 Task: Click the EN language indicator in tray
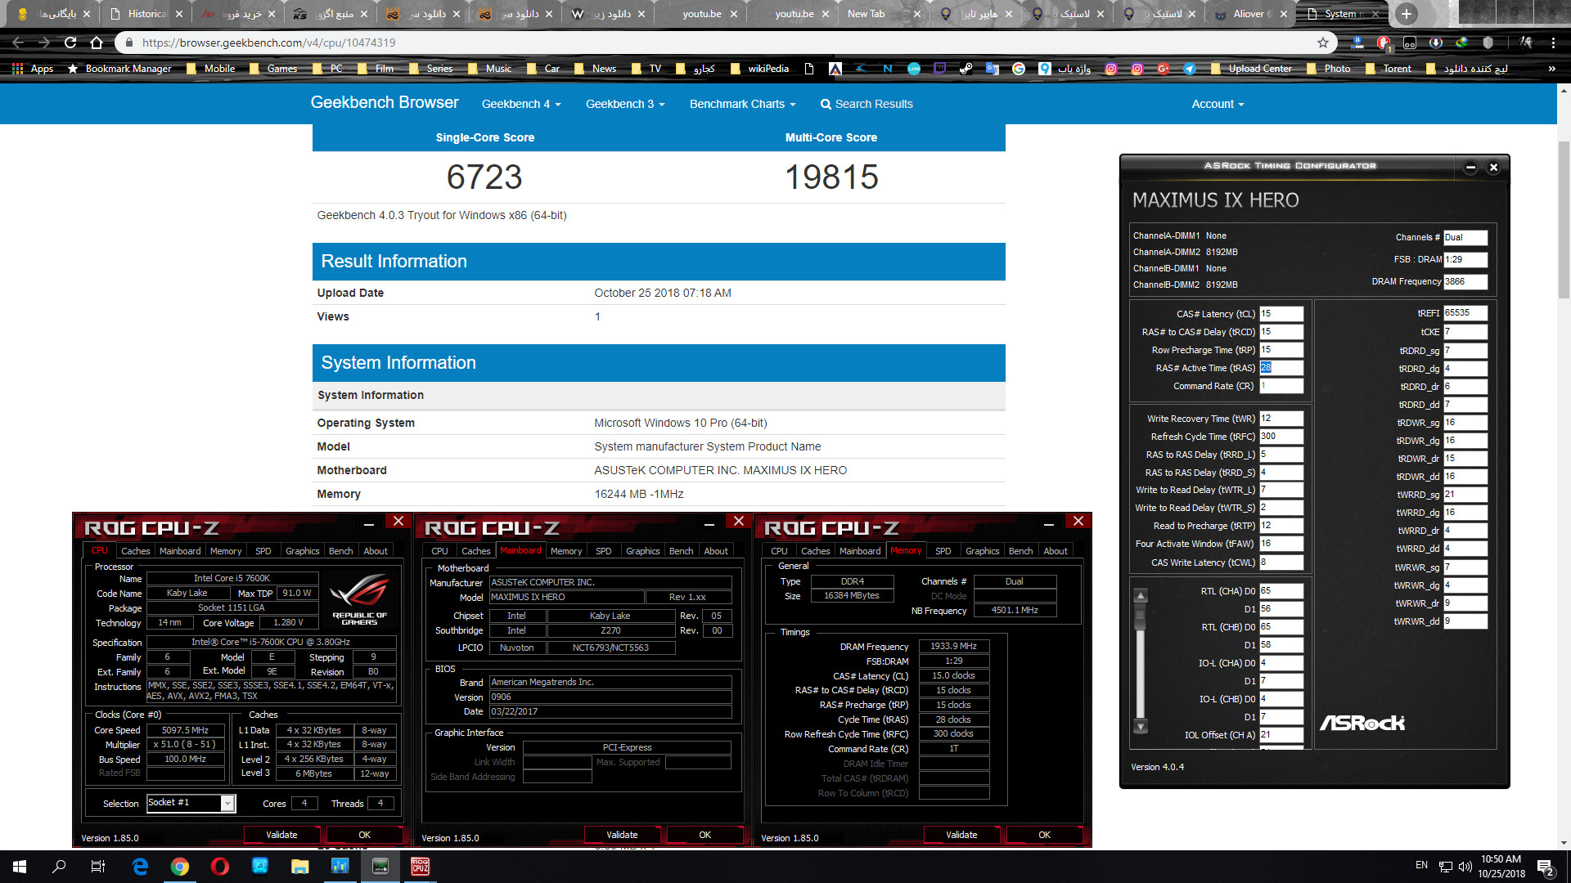pyautogui.click(x=1421, y=865)
